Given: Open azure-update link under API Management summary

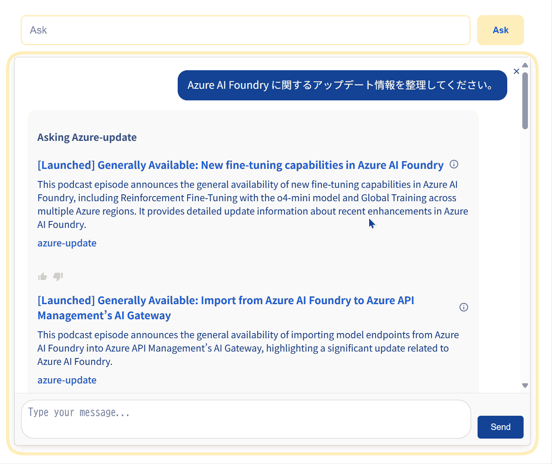Looking at the screenshot, I should click(67, 380).
